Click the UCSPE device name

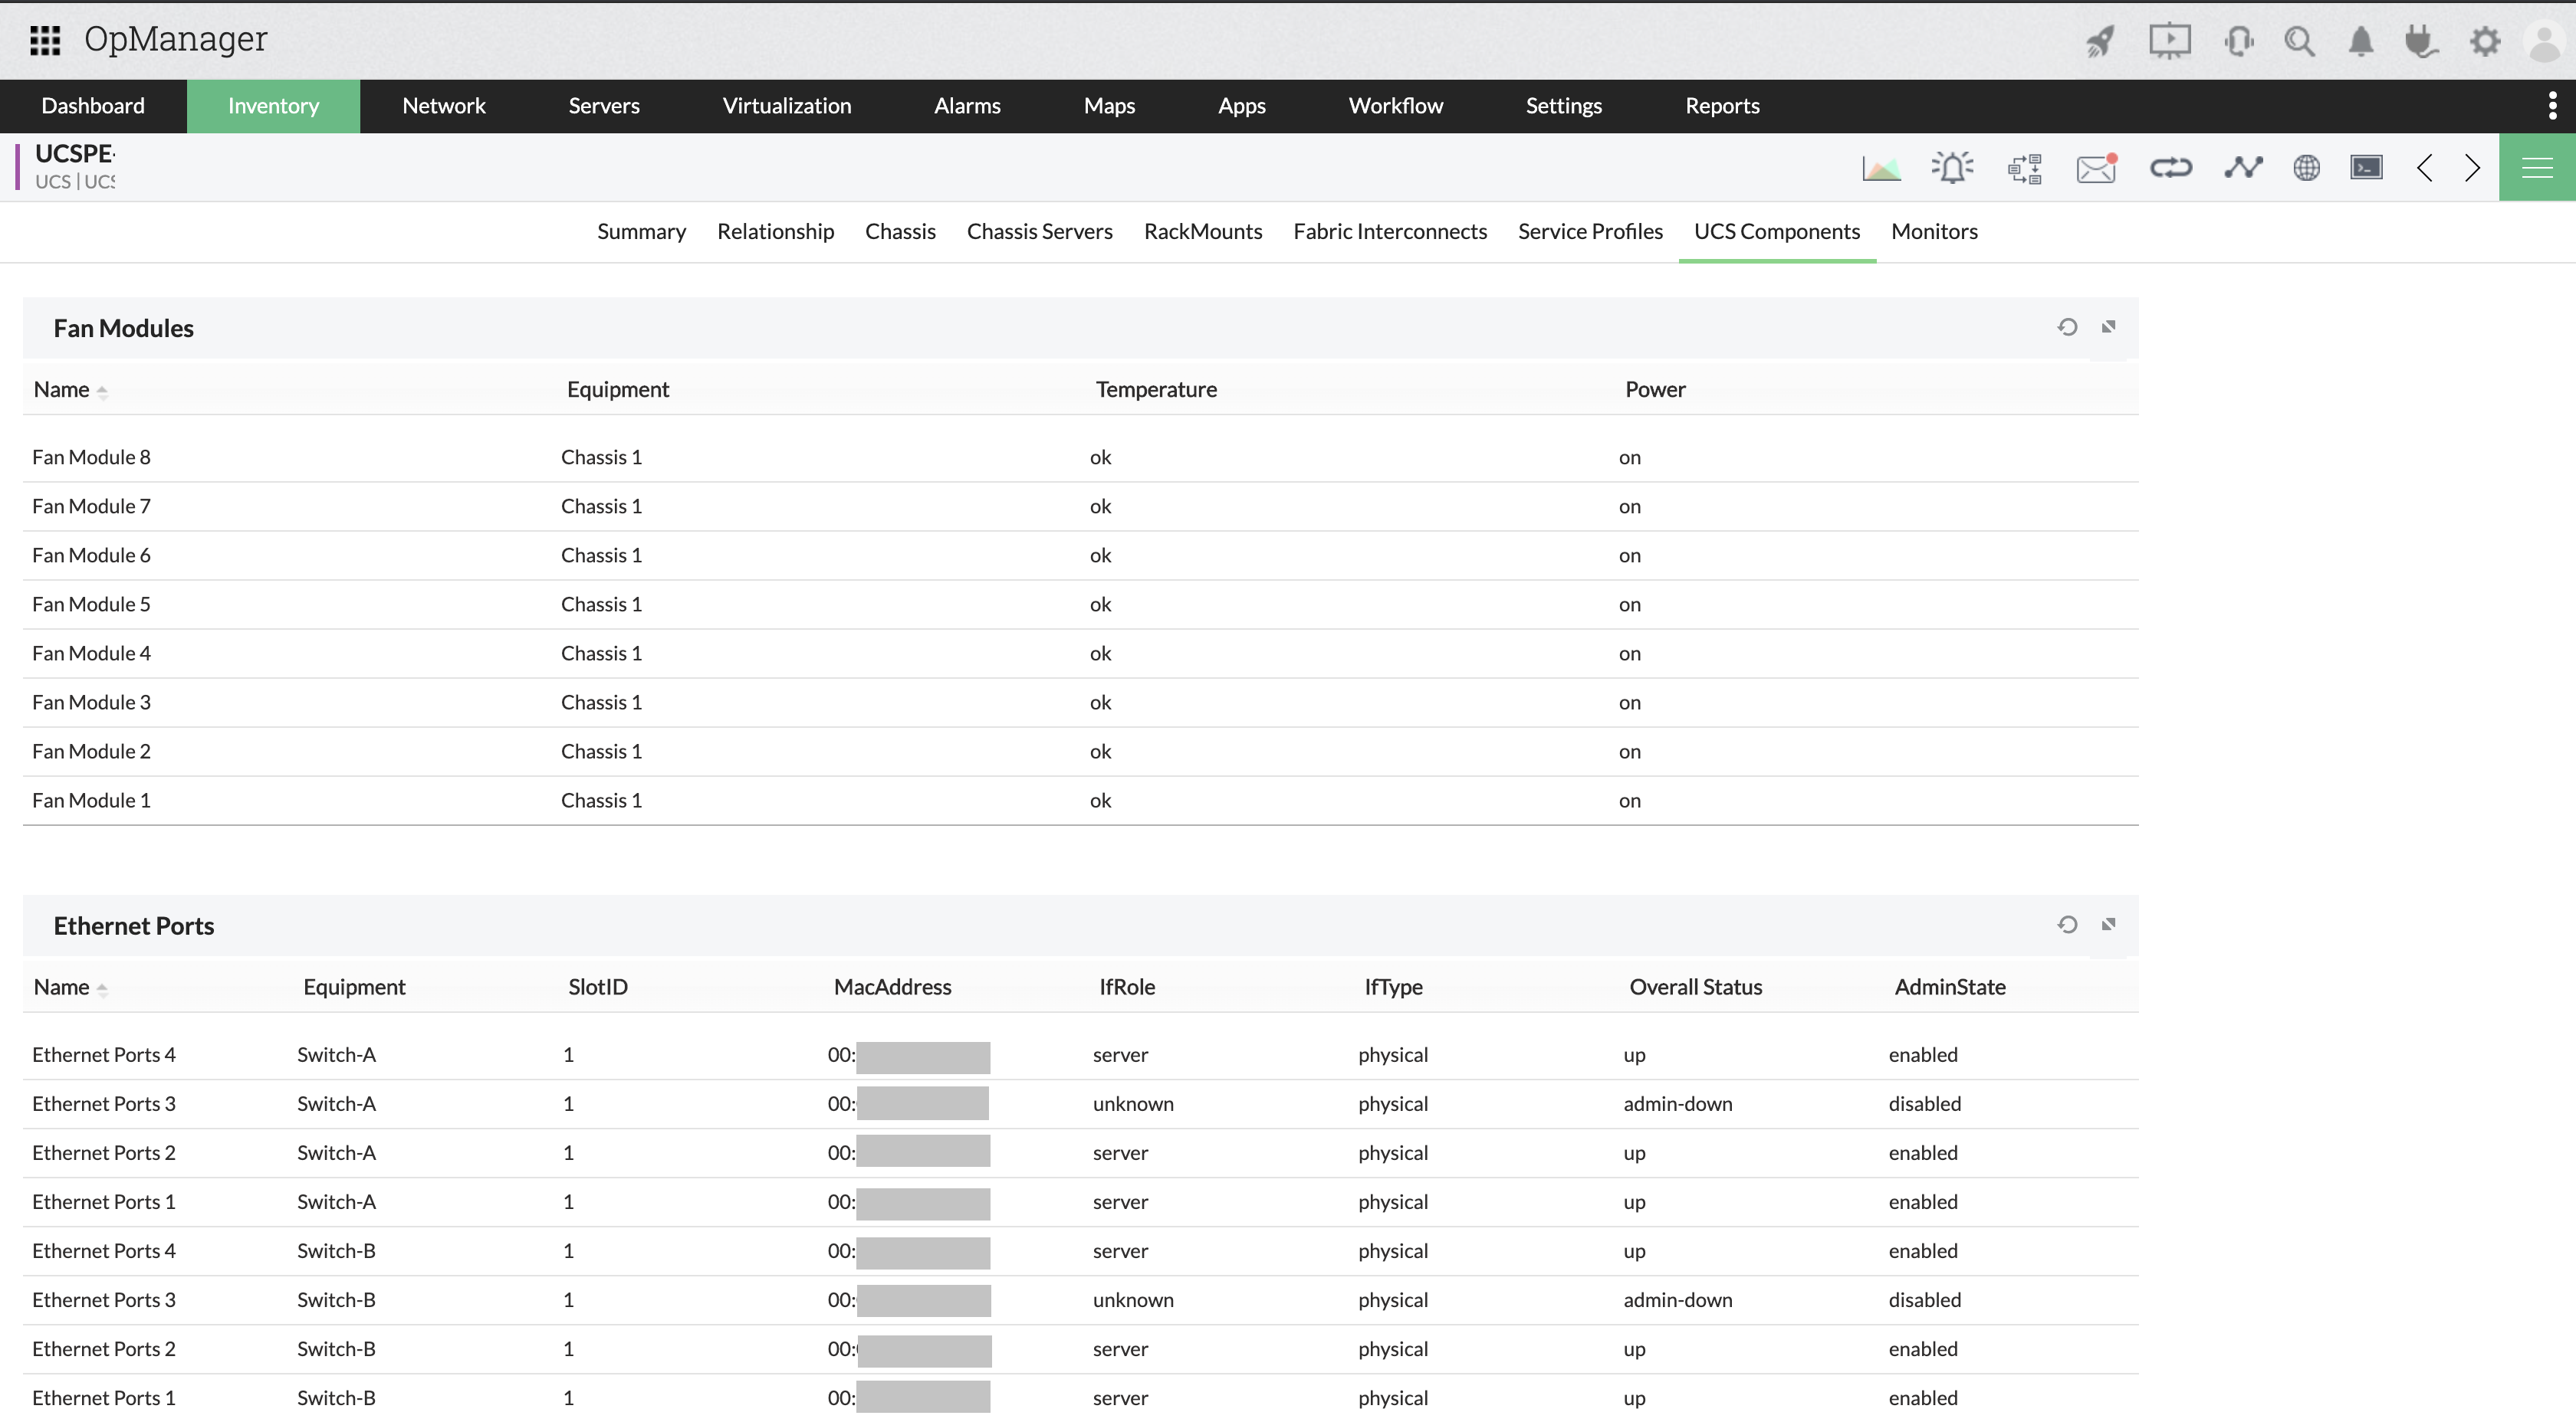75,153
